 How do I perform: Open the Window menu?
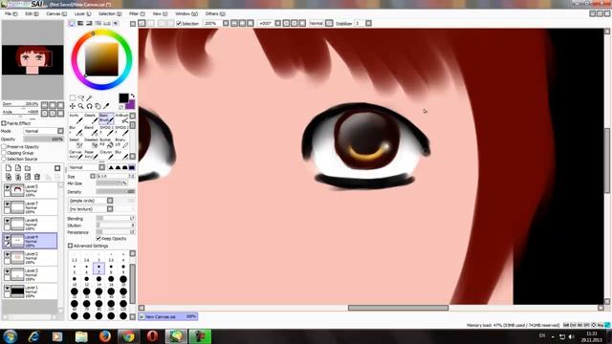186,13
